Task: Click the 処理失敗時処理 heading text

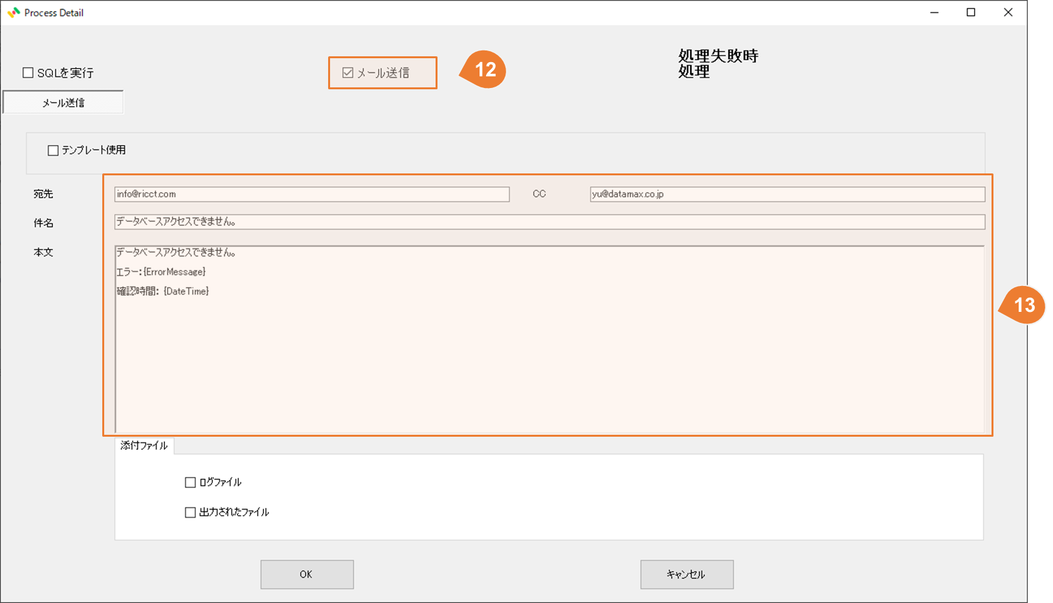Action: [x=718, y=63]
